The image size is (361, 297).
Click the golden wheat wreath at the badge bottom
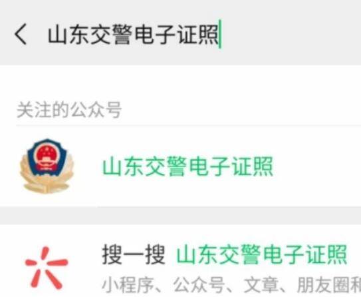click(x=47, y=183)
